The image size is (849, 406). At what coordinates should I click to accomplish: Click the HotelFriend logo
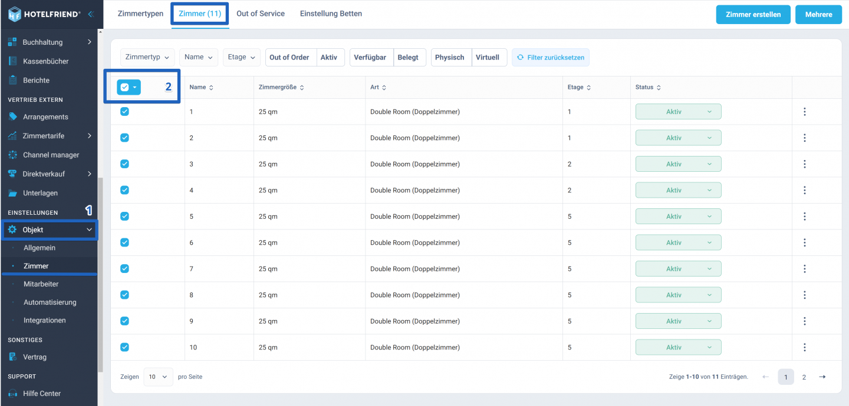click(44, 14)
